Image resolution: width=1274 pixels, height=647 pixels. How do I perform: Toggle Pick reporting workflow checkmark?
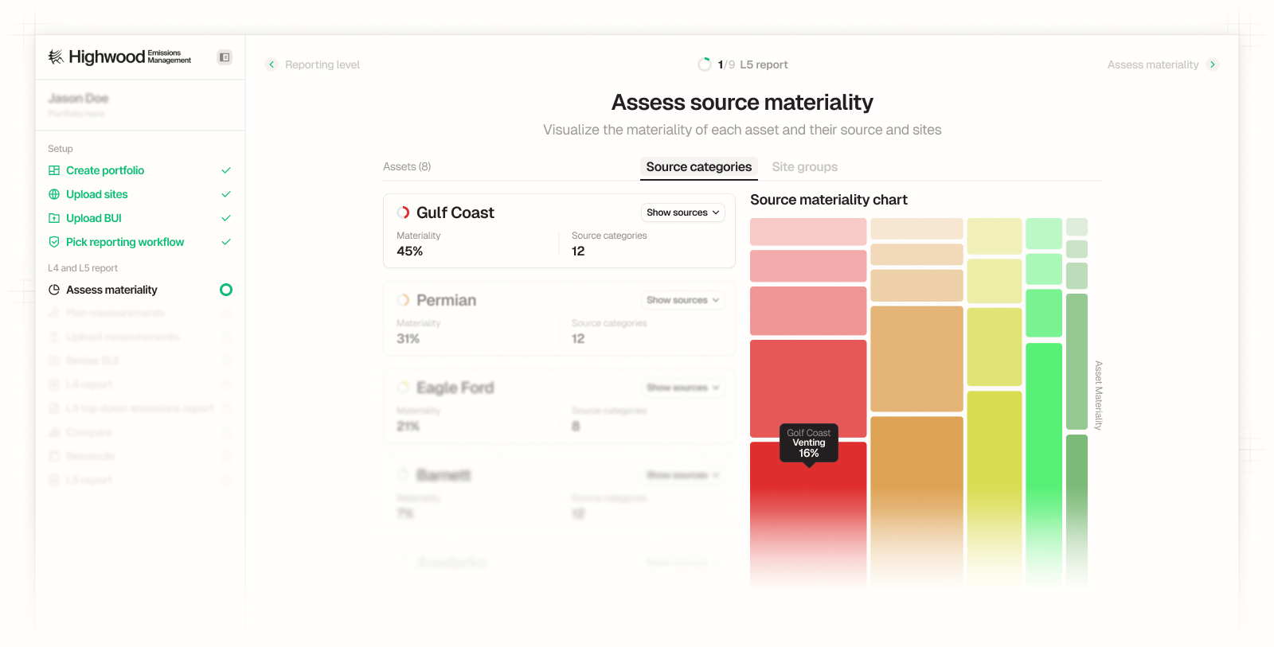tap(226, 242)
